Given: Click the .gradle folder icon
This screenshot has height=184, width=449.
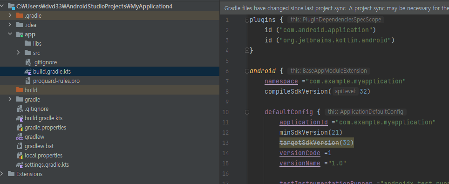Looking at the screenshot, I should click(x=20, y=15).
